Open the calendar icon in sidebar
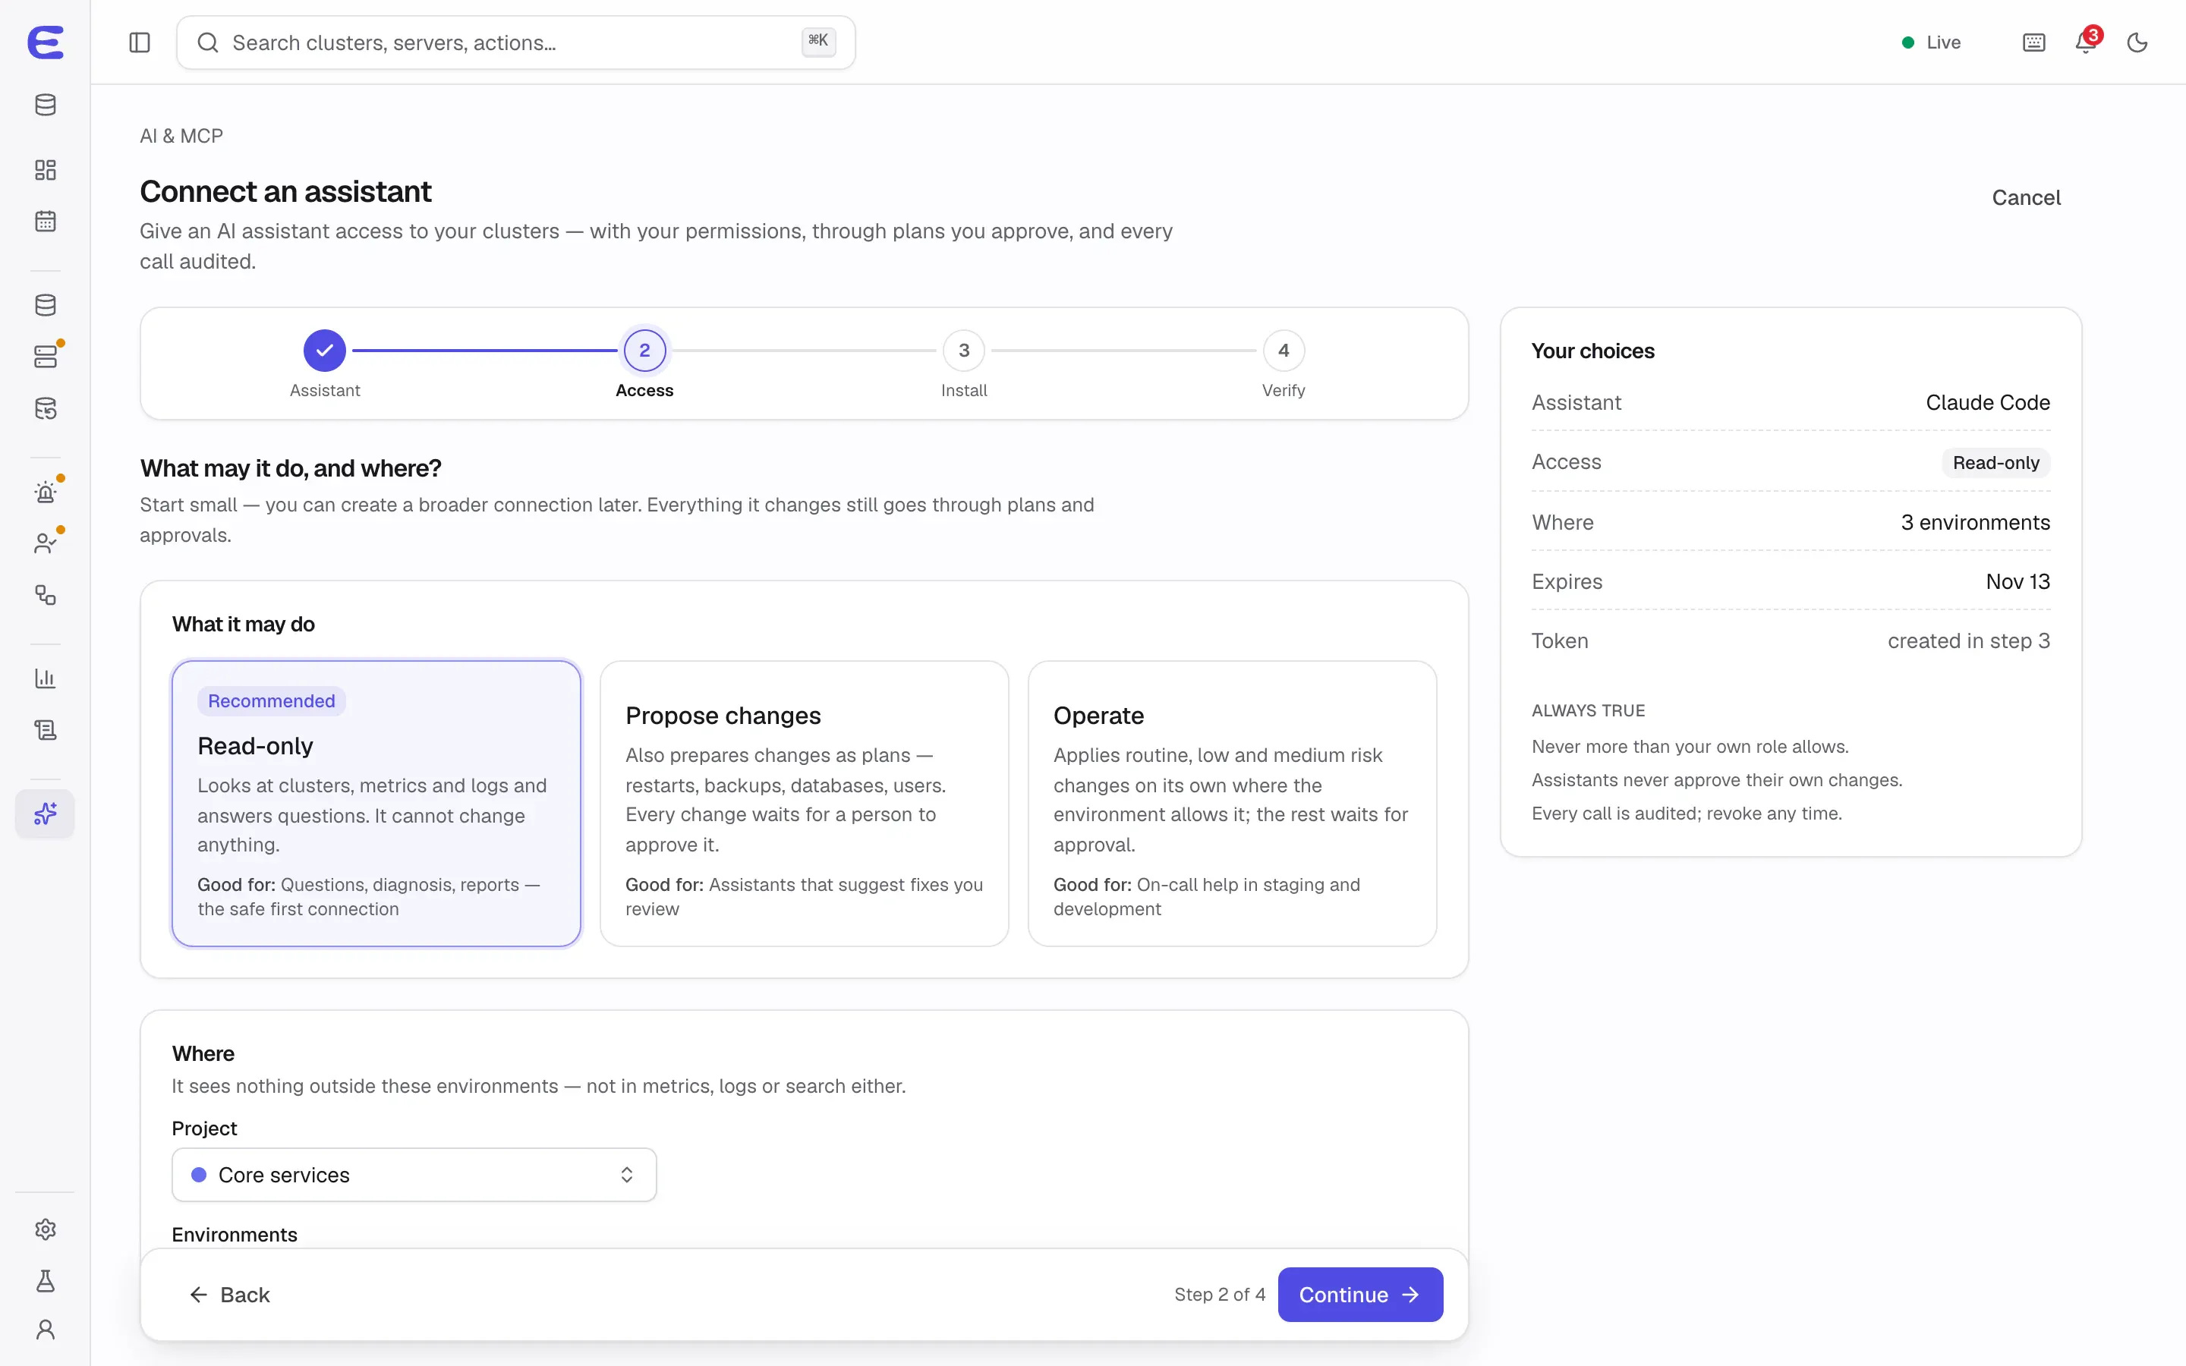2186x1366 pixels. click(x=46, y=222)
